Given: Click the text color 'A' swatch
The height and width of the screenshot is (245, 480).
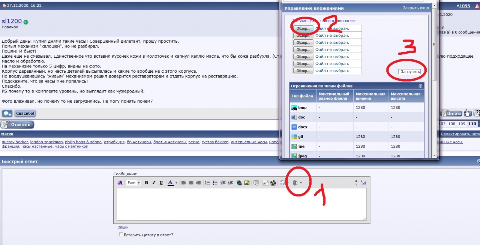Looking at the screenshot, I should [x=171, y=183].
